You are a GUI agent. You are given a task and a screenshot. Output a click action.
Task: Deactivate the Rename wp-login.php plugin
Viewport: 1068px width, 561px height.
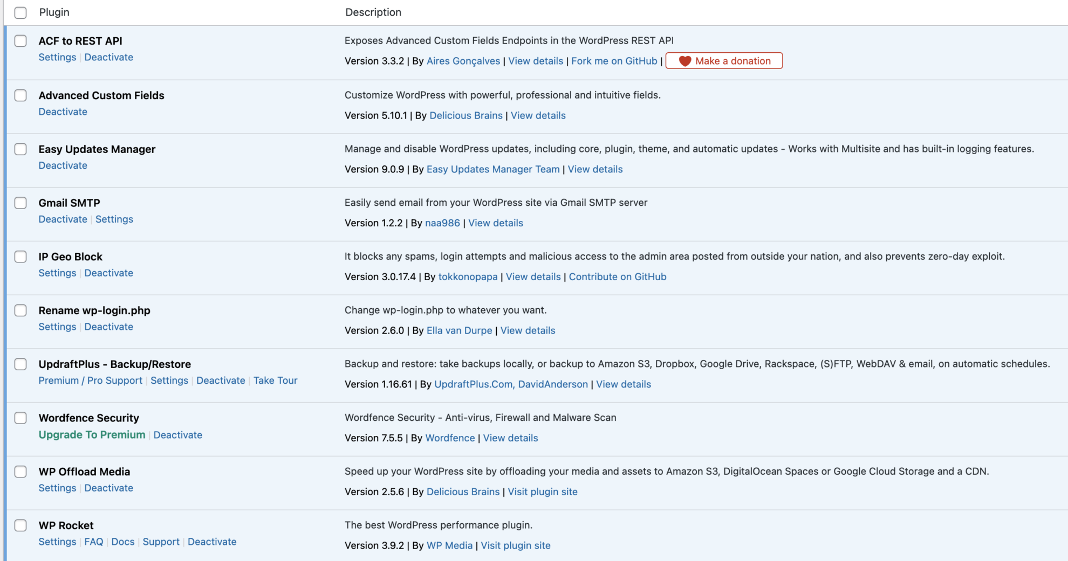tap(108, 327)
